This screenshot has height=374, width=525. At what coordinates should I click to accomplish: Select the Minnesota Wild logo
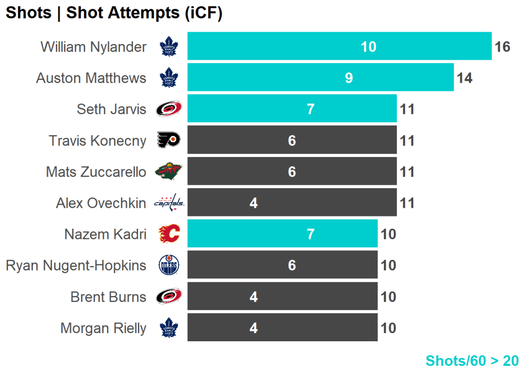click(168, 171)
